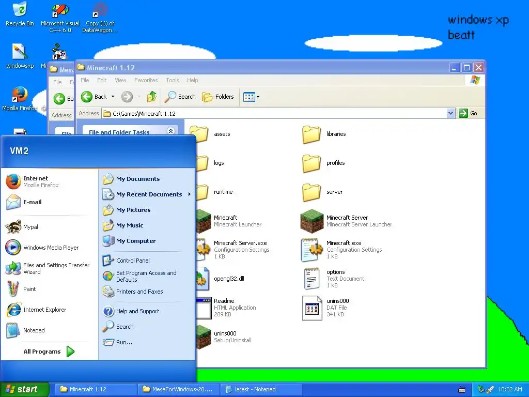Screen dimensions: 529x397
Task: Collapse the File and Folder Tasks panel
Action: tap(170, 131)
